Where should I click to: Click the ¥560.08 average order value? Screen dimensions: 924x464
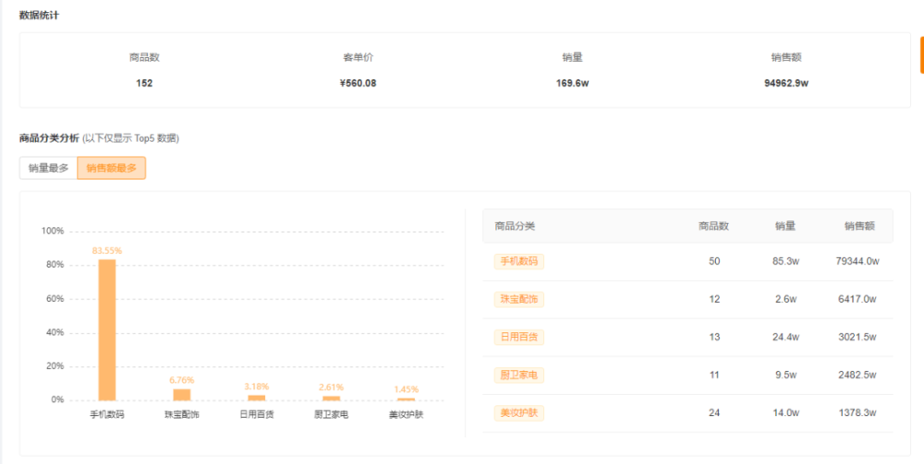[359, 84]
